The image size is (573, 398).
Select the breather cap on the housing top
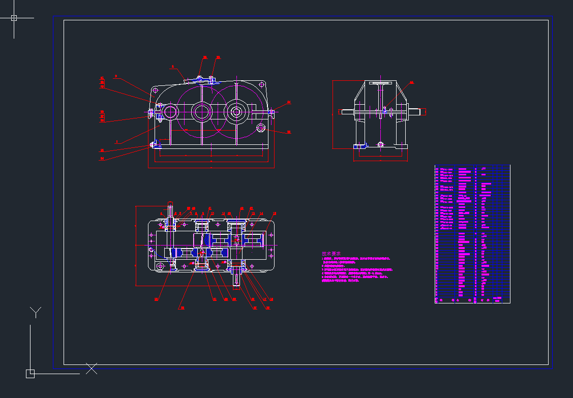pos(198,78)
